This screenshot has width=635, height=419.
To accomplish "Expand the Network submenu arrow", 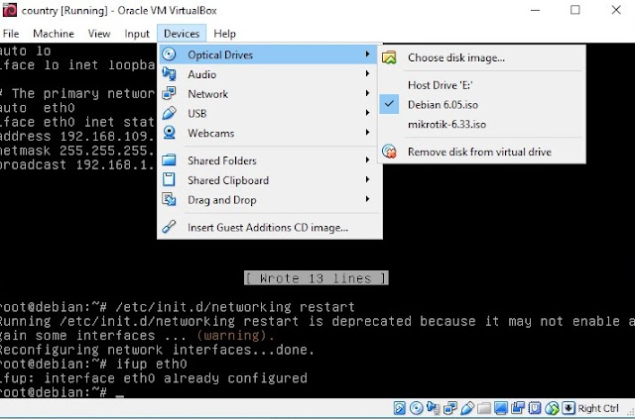I will click(367, 93).
